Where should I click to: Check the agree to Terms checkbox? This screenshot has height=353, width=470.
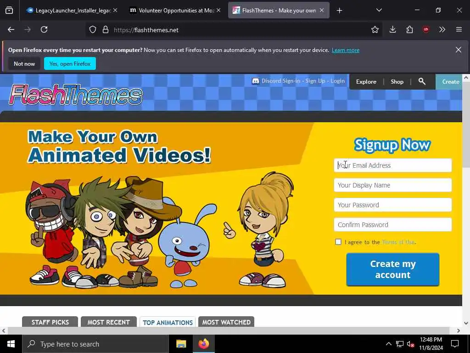point(338,242)
